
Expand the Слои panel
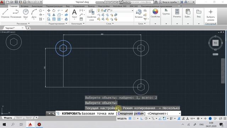coord(110,23)
